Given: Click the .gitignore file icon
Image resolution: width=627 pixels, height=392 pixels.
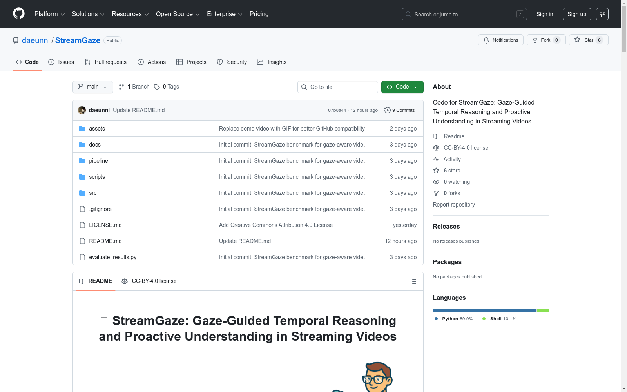Looking at the screenshot, I should coord(82,209).
